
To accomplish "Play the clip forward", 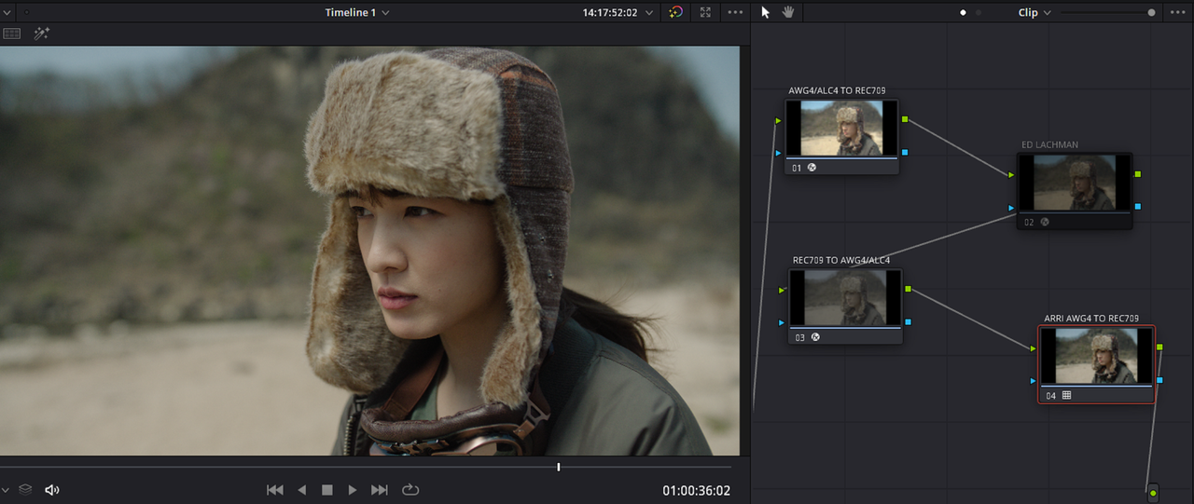I will 353,489.
